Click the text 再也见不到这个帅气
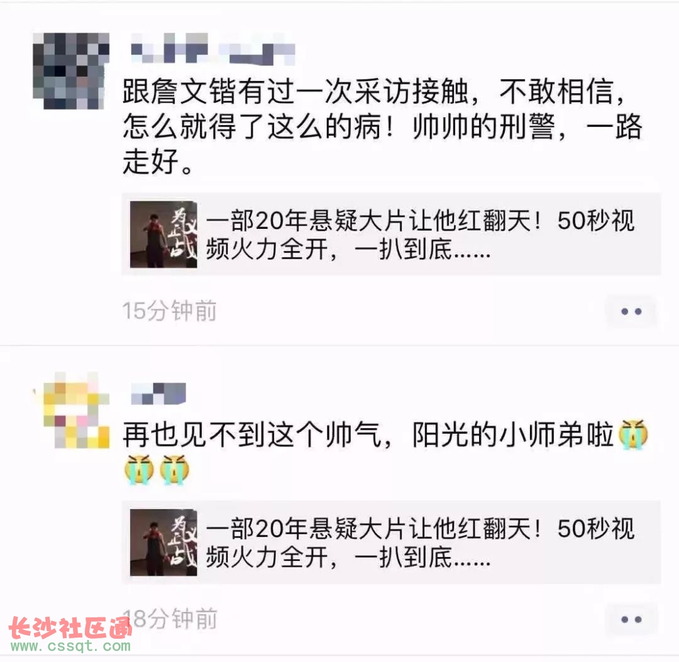The height and width of the screenshot is (662, 679). (x=251, y=434)
